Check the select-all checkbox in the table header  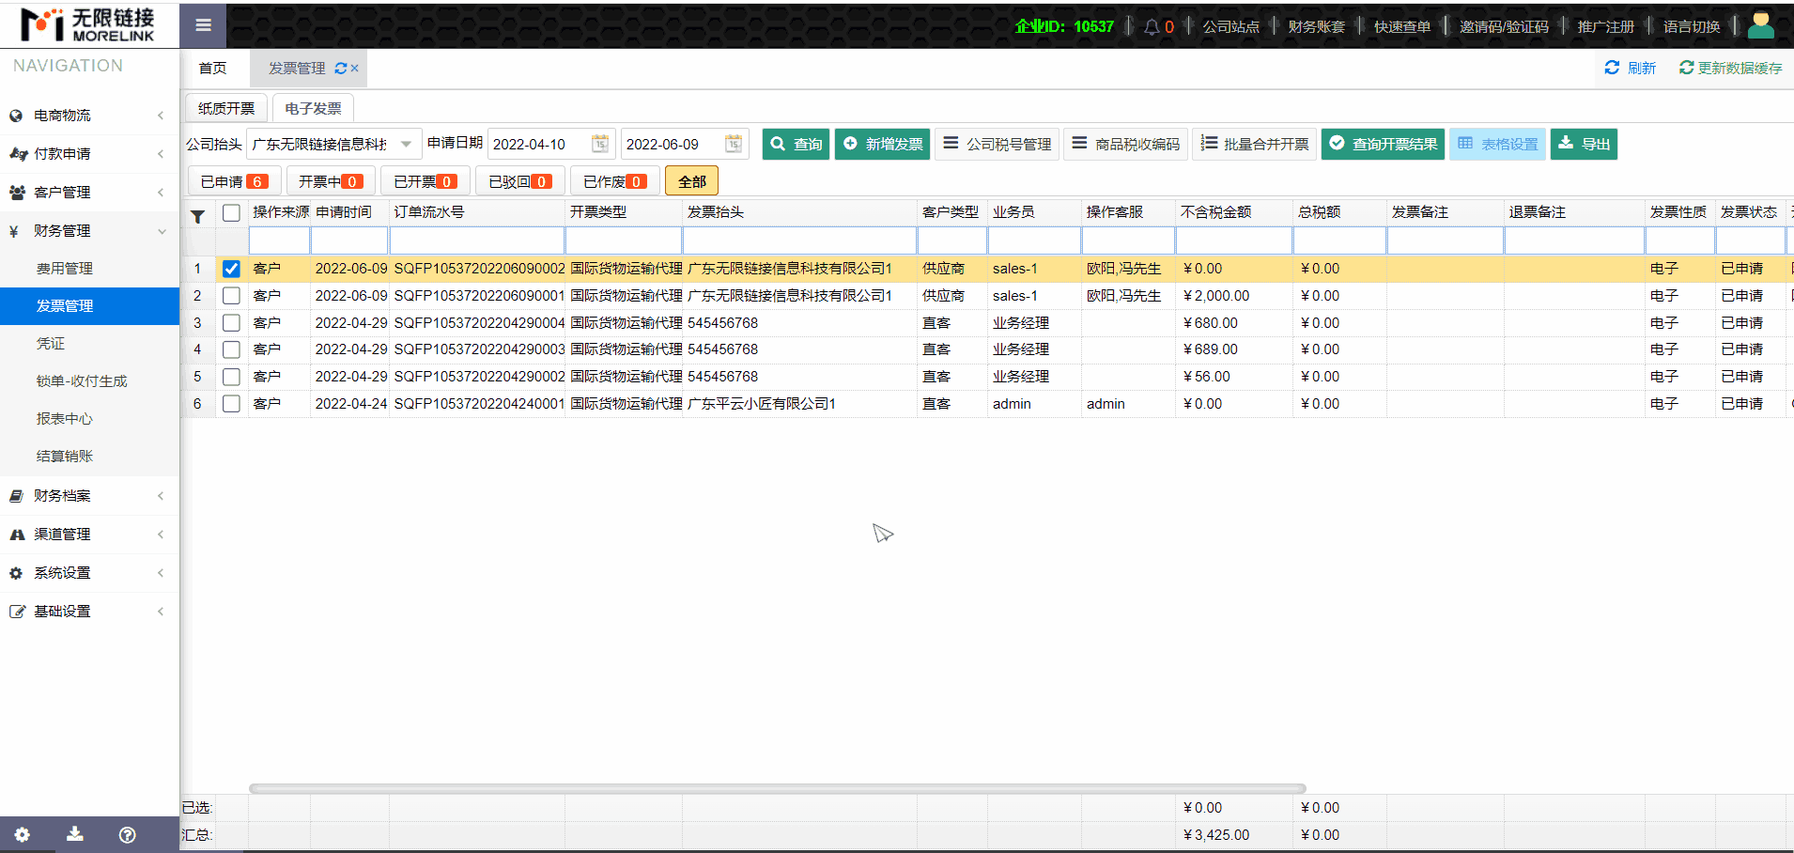(x=231, y=213)
